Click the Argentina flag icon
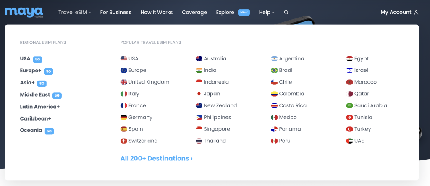 coord(274,59)
